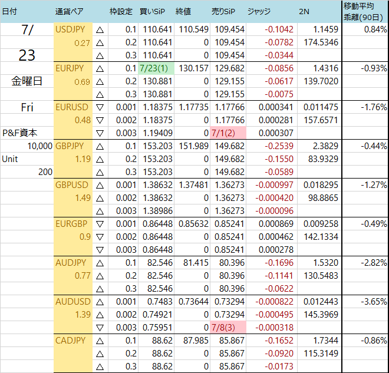Click the judge value -0.000997

click(275, 185)
